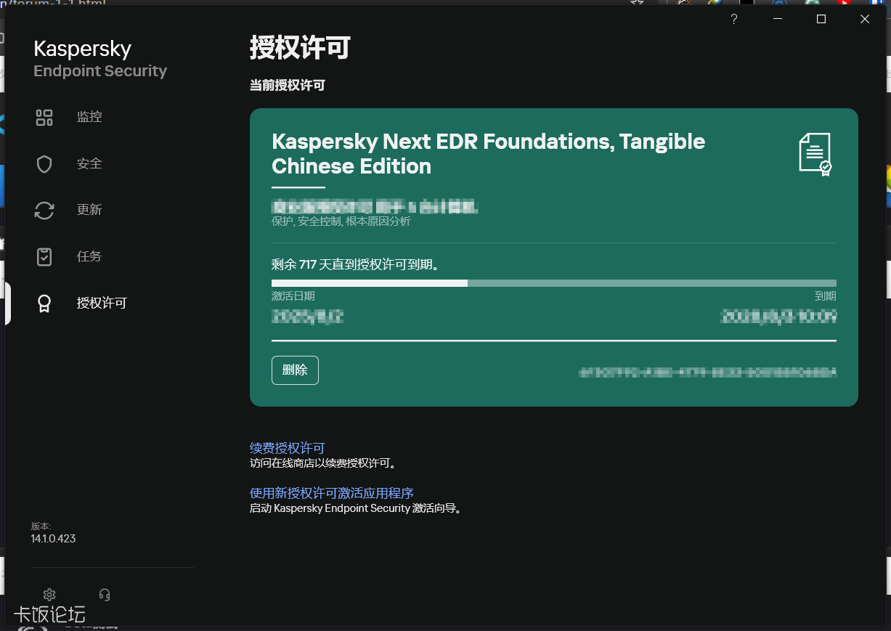The image size is (891, 631).
Task: Click the question mark help icon
Action: point(734,20)
